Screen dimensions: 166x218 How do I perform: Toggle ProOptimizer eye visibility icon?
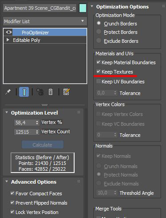[8, 32]
